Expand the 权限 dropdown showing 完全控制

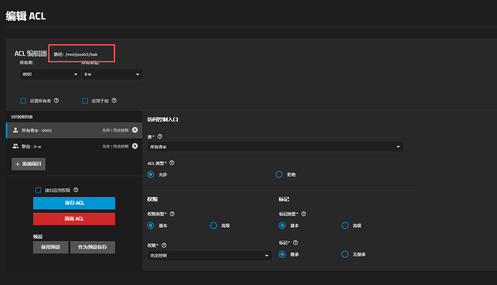click(x=210, y=255)
